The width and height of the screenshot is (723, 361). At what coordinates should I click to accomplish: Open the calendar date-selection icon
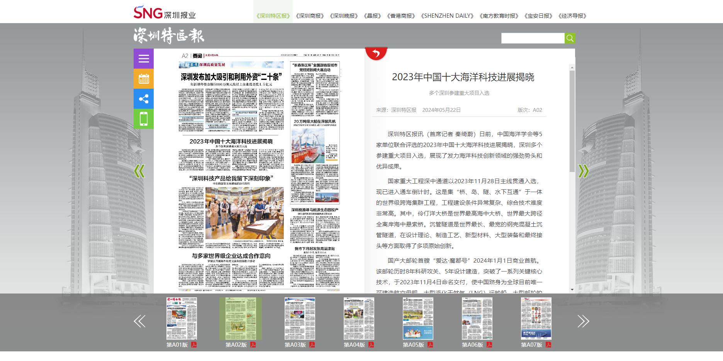point(143,79)
